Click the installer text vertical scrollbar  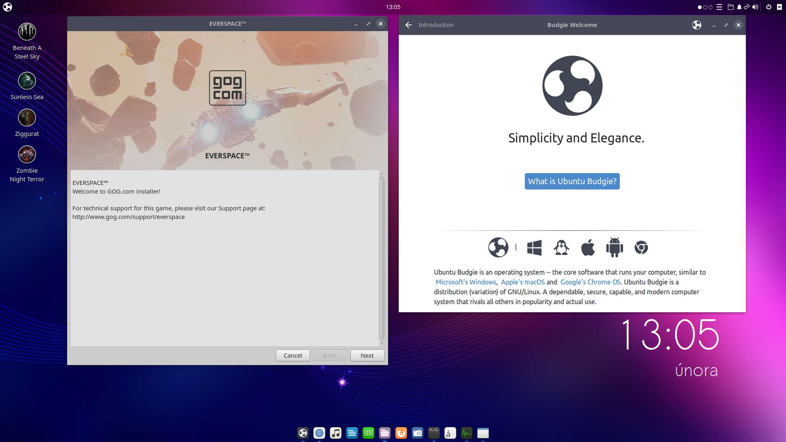[x=382, y=258]
